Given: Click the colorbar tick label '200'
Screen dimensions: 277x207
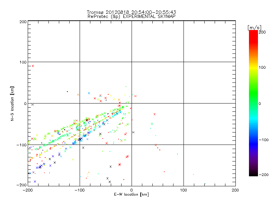Looking at the screenshot, I should [262, 32].
